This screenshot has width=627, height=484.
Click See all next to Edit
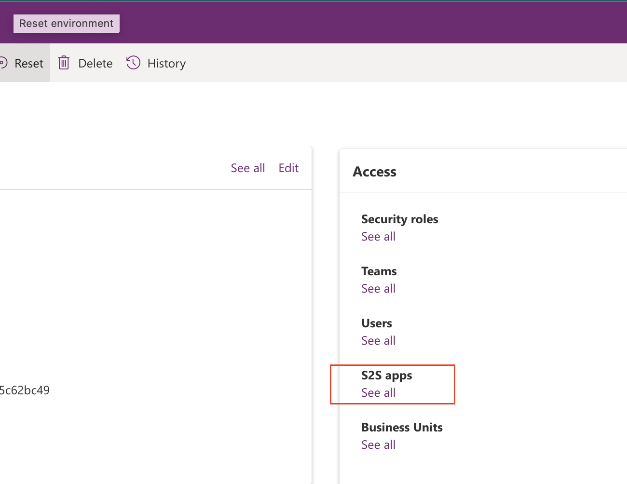click(248, 168)
